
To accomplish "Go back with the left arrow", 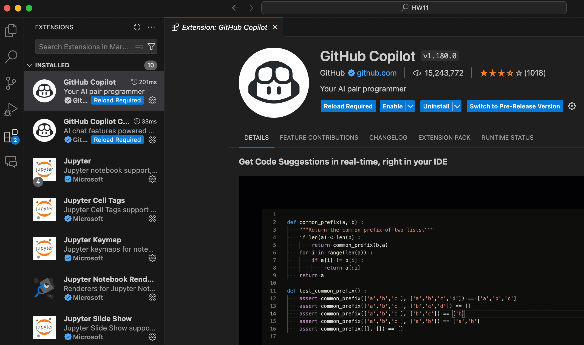I will click(x=236, y=8).
